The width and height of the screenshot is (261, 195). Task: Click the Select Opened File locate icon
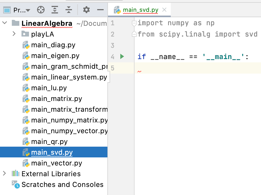(x=41, y=10)
